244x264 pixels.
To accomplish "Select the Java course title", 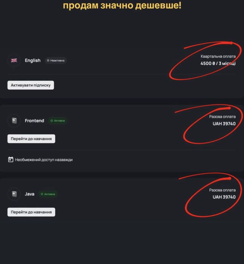I will pos(29,194).
